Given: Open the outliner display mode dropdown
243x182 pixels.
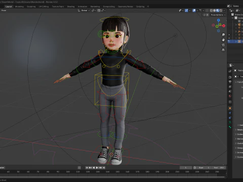Looking at the screenshot, I should coord(232,11).
